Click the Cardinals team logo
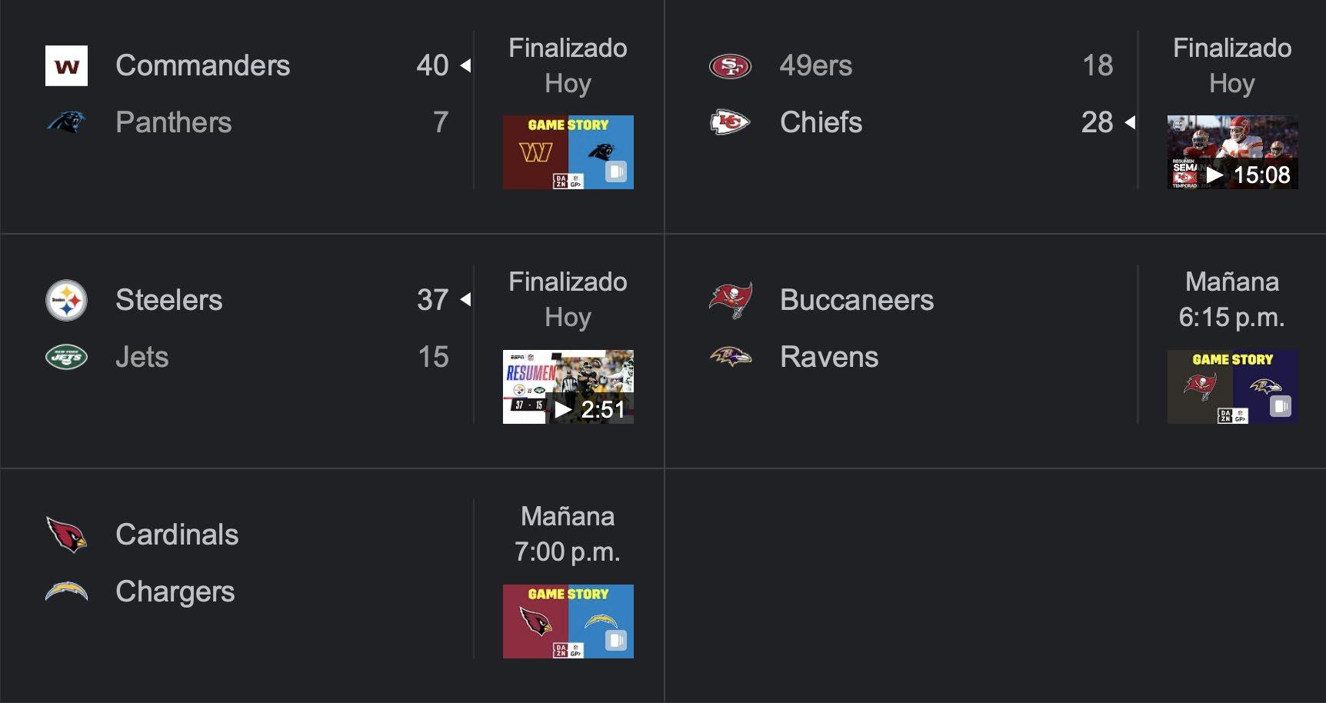The height and width of the screenshot is (703, 1326). pyautogui.click(x=66, y=535)
